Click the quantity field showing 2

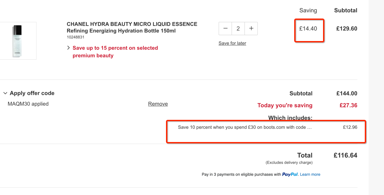tap(238, 28)
